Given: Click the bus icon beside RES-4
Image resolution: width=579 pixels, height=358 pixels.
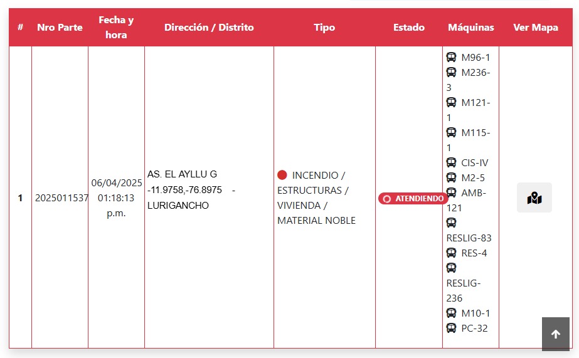Looking at the screenshot, I should pos(451,253).
